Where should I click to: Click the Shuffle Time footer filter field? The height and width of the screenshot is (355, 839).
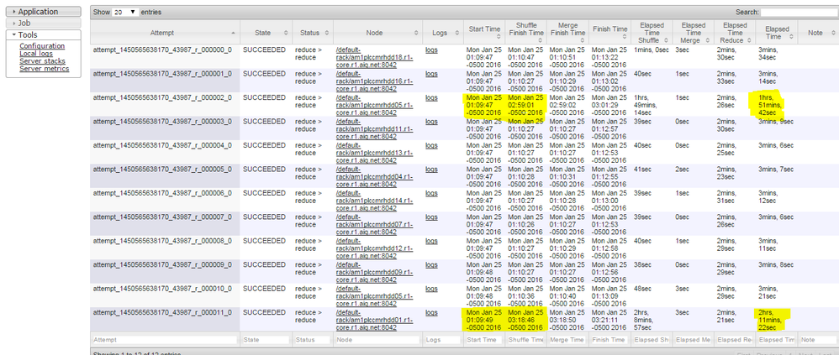(525, 340)
